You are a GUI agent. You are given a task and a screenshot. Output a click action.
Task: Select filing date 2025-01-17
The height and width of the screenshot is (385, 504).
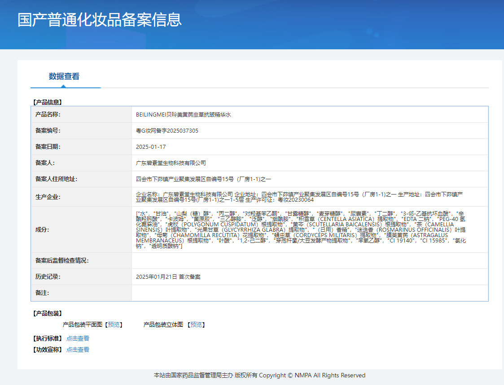151,147
